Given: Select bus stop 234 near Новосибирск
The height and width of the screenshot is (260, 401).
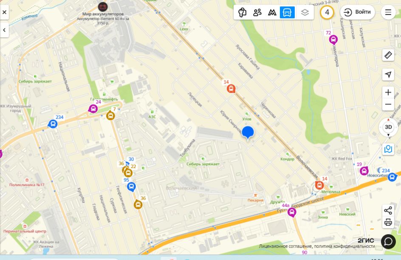Looking at the screenshot, I should 392,177.
